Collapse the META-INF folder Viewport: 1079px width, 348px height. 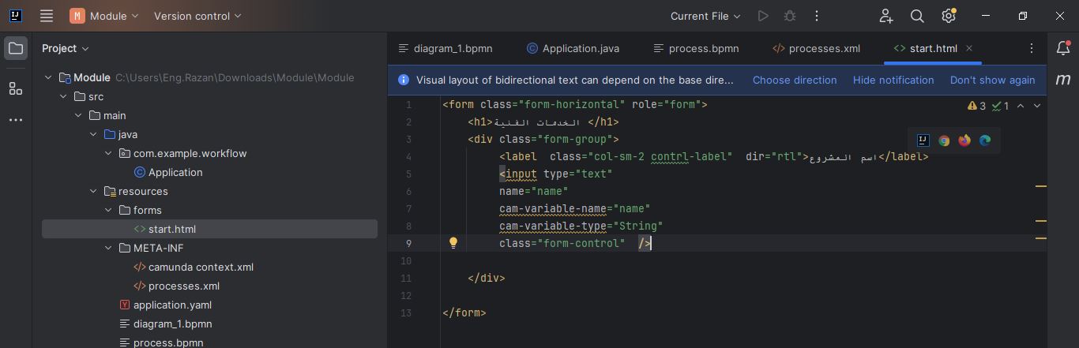[x=108, y=248]
